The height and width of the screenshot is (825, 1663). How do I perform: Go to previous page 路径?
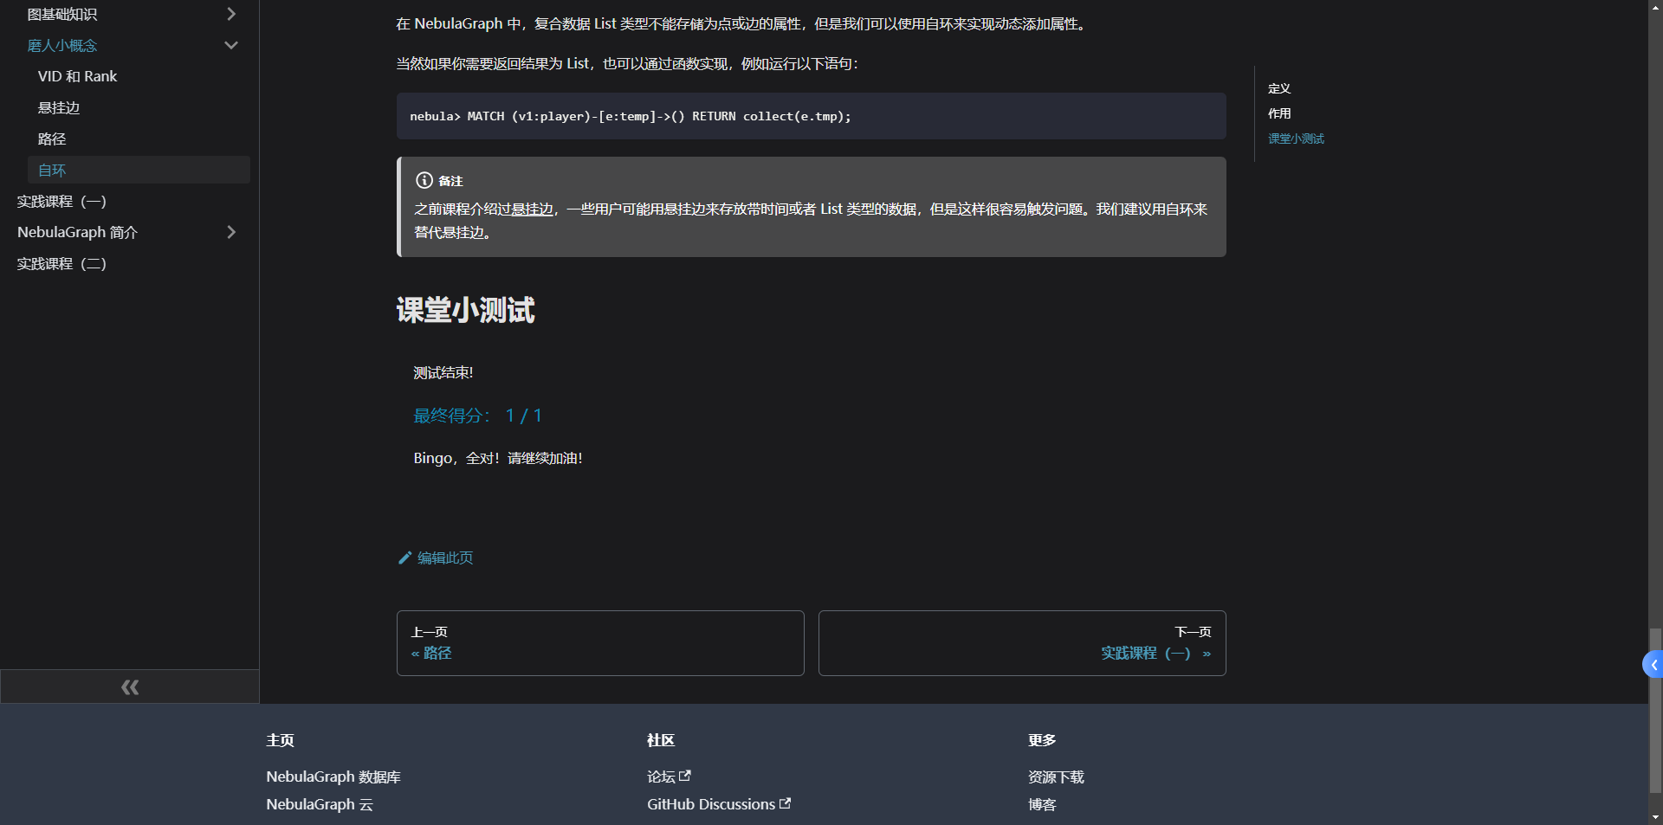click(600, 643)
